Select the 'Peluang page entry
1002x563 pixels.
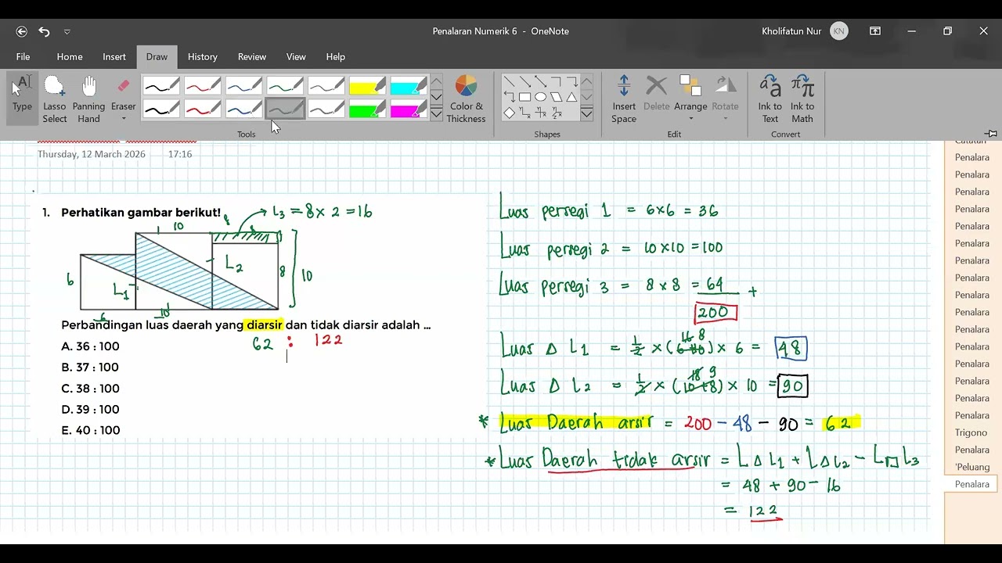(971, 467)
